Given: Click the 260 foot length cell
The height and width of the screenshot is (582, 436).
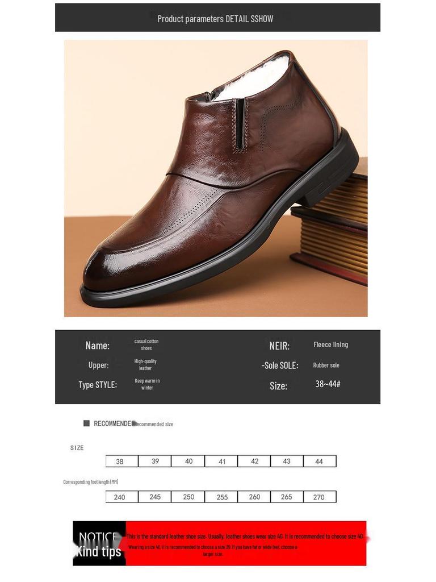Looking at the screenshot, I should click(x=254, y=497).
